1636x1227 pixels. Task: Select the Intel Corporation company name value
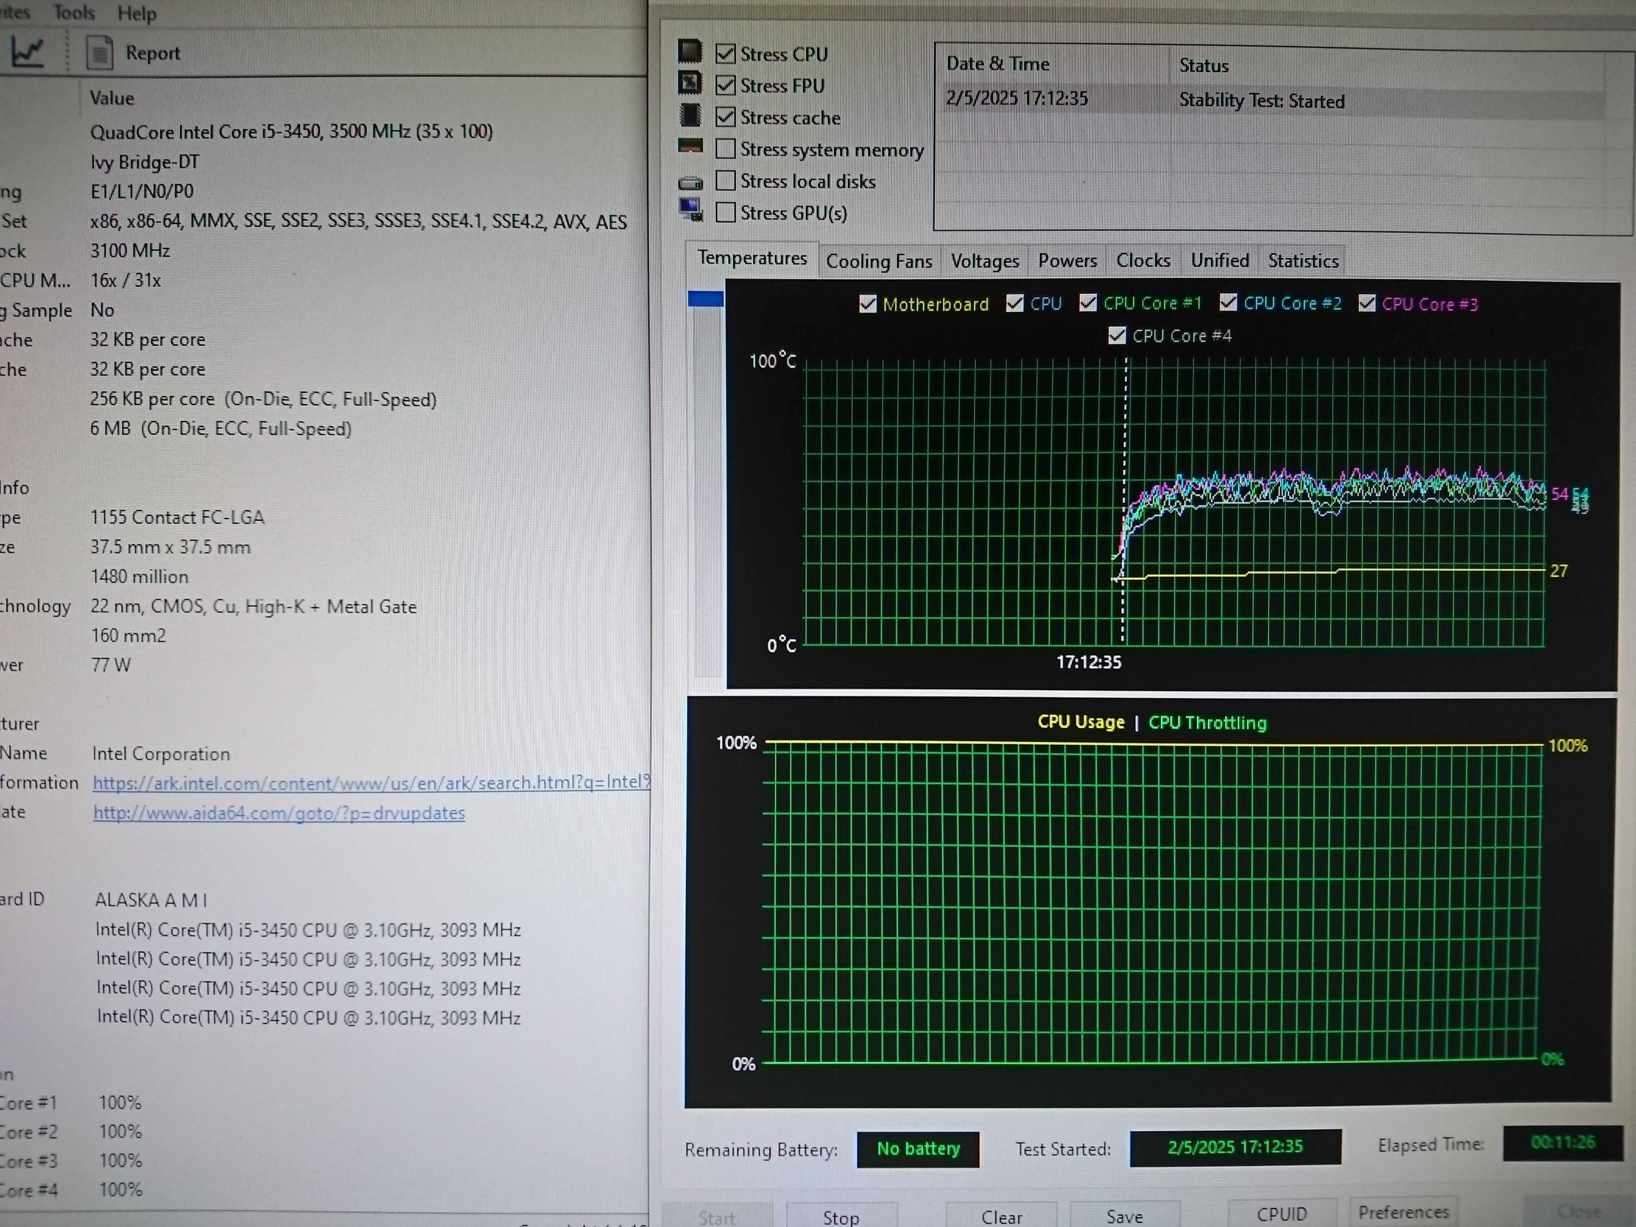(x=161, y=754)
